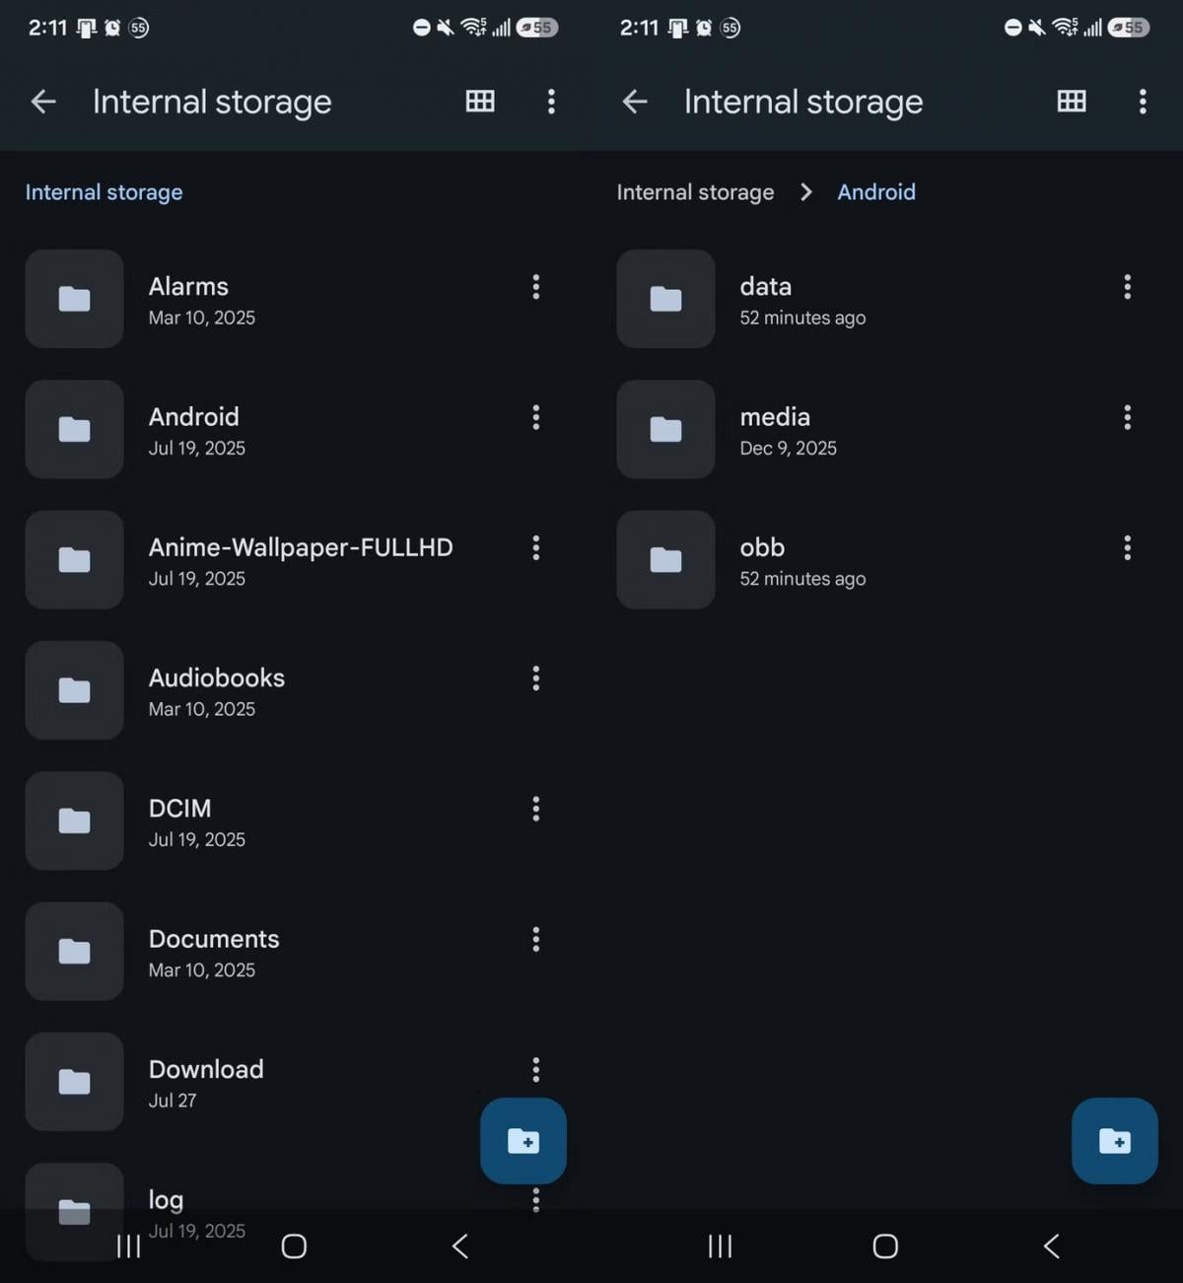This screenshot has height=1283, width=1183.
Task: Go back from left Internal storage screen
Action: (x=43, y=101)
